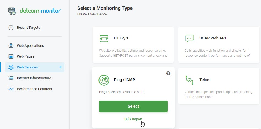
Task: Click the Internet Infrastructure server icon
Action: point(11,78)
